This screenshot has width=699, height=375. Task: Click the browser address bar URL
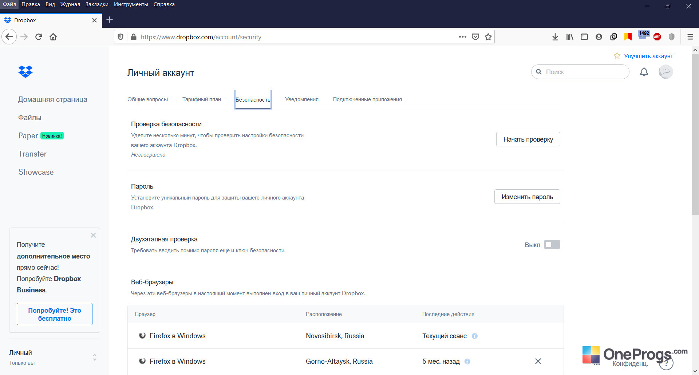click(x=201, y=37)
